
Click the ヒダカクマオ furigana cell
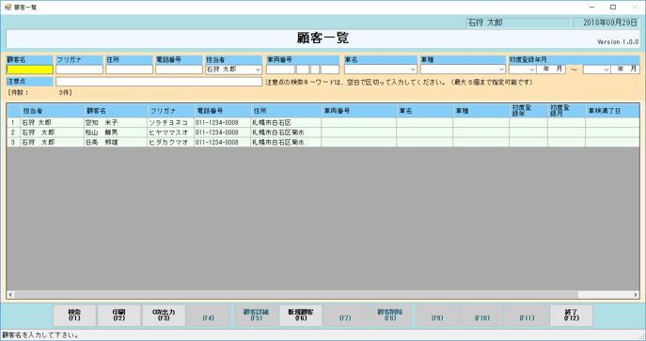coord(171,143)
